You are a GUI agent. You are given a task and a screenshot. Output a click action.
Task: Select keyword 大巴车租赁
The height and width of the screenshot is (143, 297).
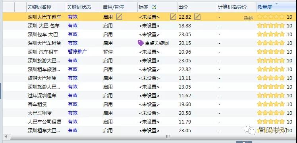tap(40, 113)
